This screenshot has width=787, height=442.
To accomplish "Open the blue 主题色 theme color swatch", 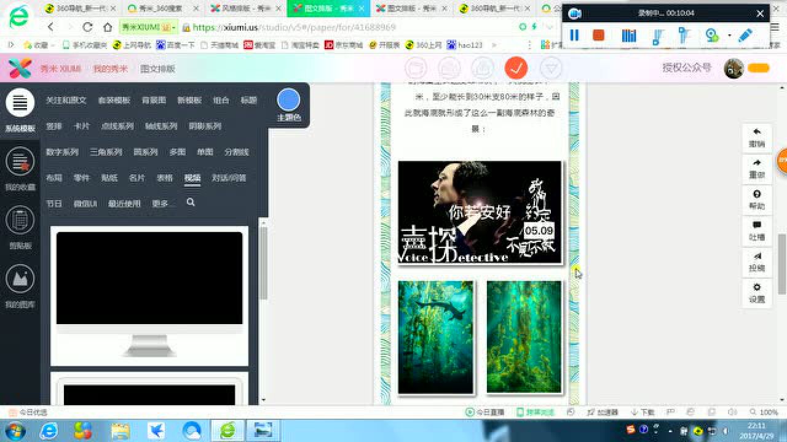I will (x=288, y=100).
